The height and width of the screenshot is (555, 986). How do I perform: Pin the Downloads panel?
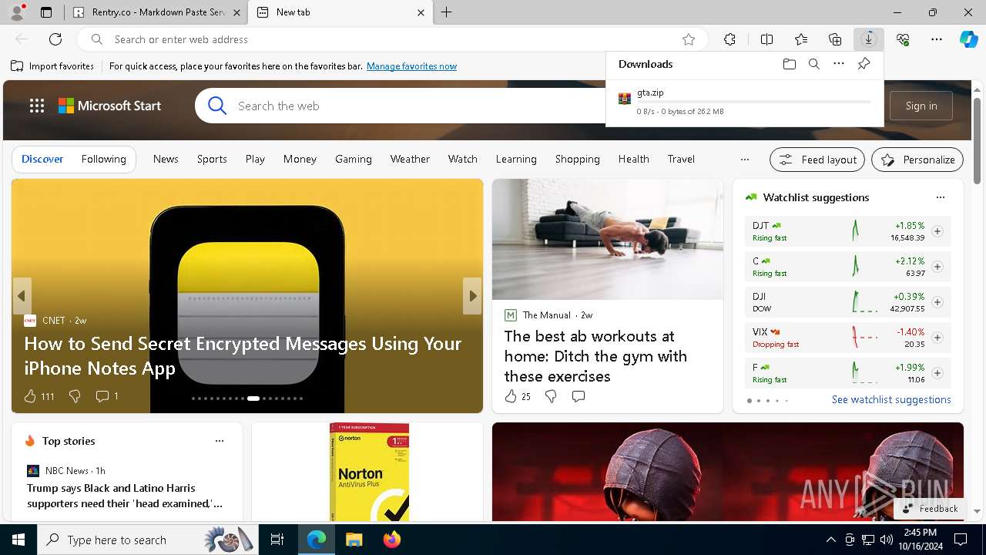click(x=864, y=64)
